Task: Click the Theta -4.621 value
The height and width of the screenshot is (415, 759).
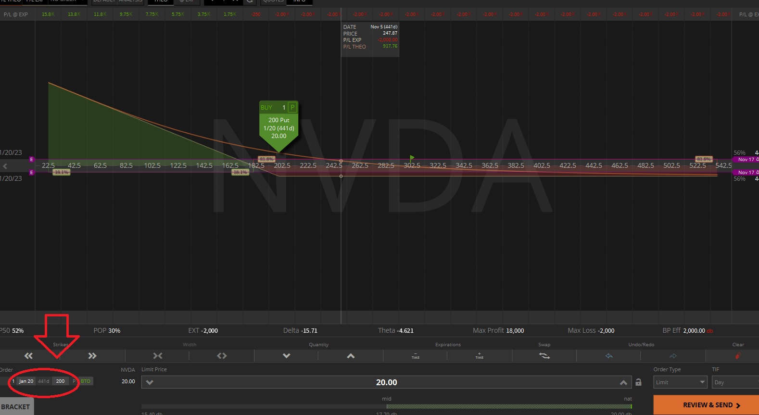Action: 395,330
